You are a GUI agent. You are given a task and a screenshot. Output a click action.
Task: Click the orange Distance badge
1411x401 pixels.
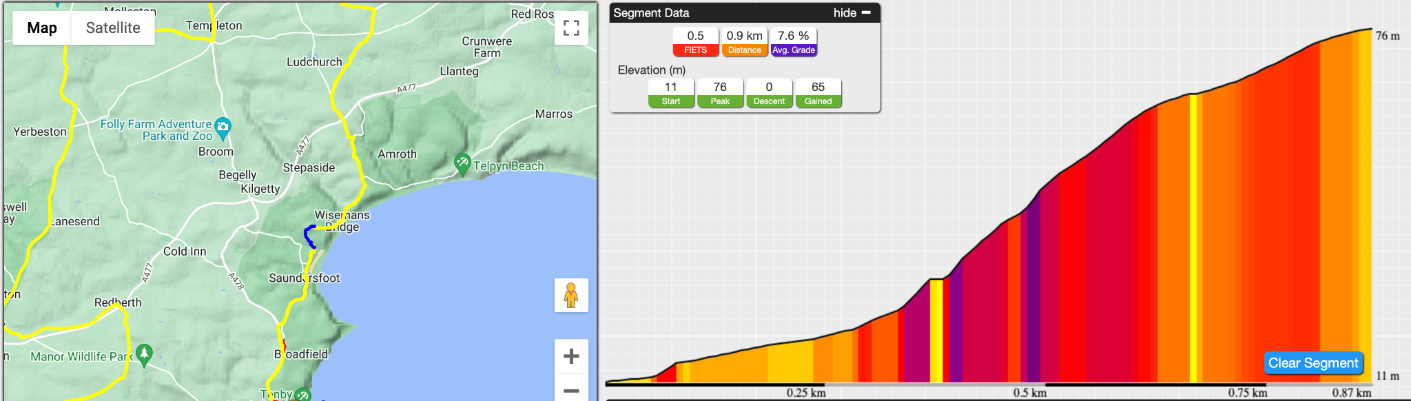745,42
